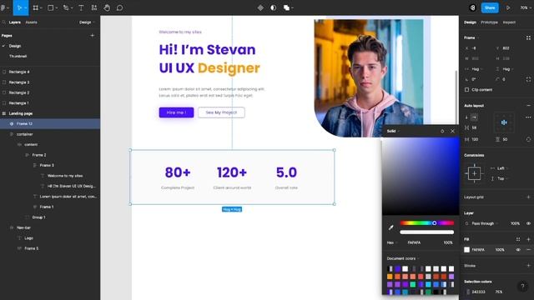Click the Create component icon
The width and height of the screenshot is (534, 300).
(x=260, y=7)
